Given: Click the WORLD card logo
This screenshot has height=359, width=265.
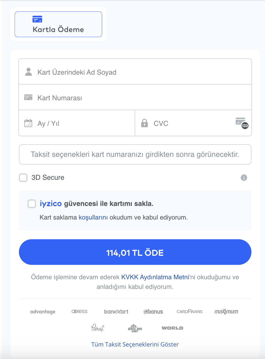Looking at the screenshot, I should coord(172,328).
